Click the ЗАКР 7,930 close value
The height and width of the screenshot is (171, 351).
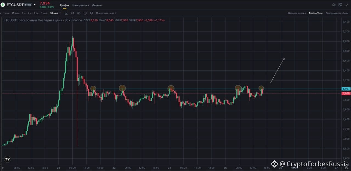point(136,20)
